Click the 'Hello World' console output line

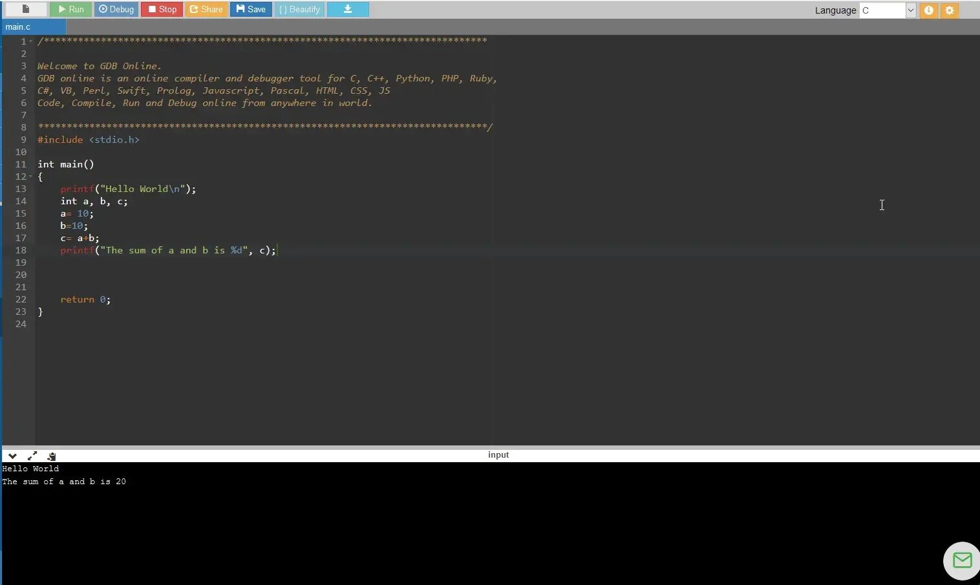30,469
